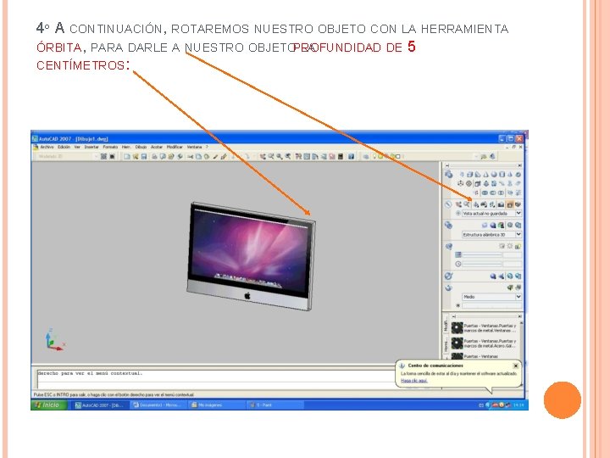Select the 3D Move tool in dashboard
The width and height of the screenshot is (610, 458).
pyautogui.click(x=461, y=183)
